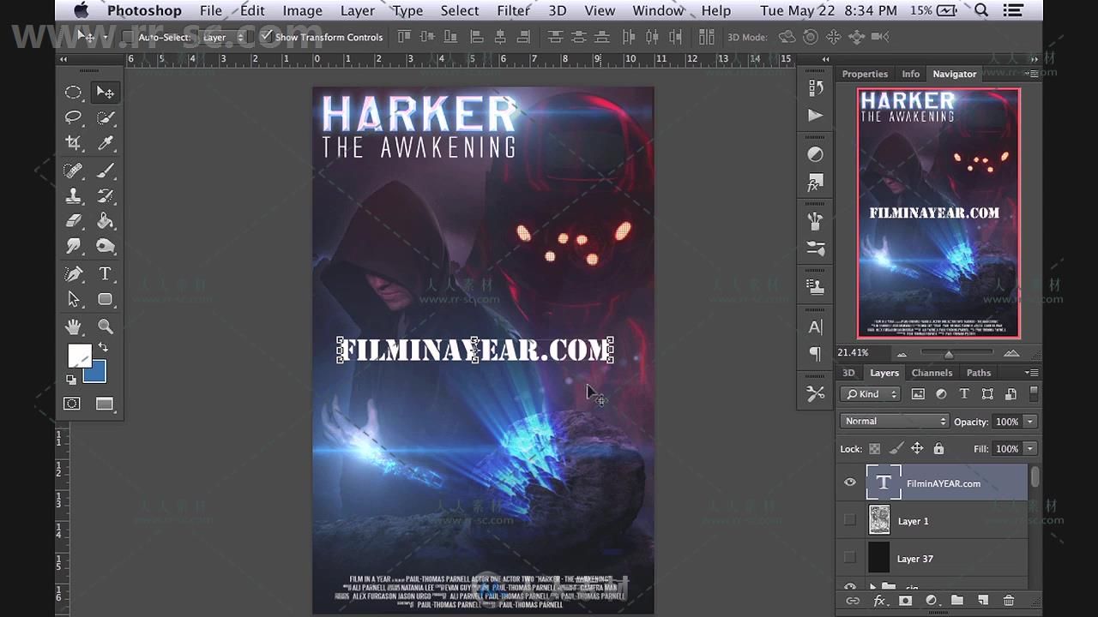Viewport: 1098px width, 617px height.
Task: Show Layer 1 visibility
Action: coord(850,520)
